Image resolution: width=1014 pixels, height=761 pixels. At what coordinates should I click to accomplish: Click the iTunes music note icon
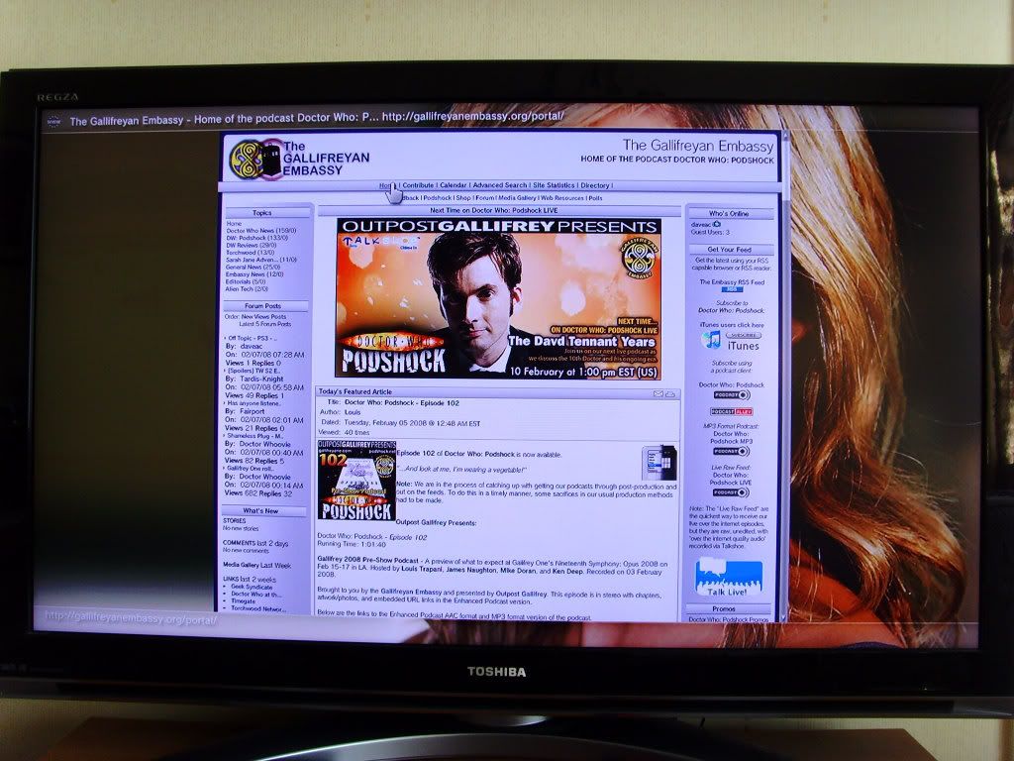click(711, 340)
